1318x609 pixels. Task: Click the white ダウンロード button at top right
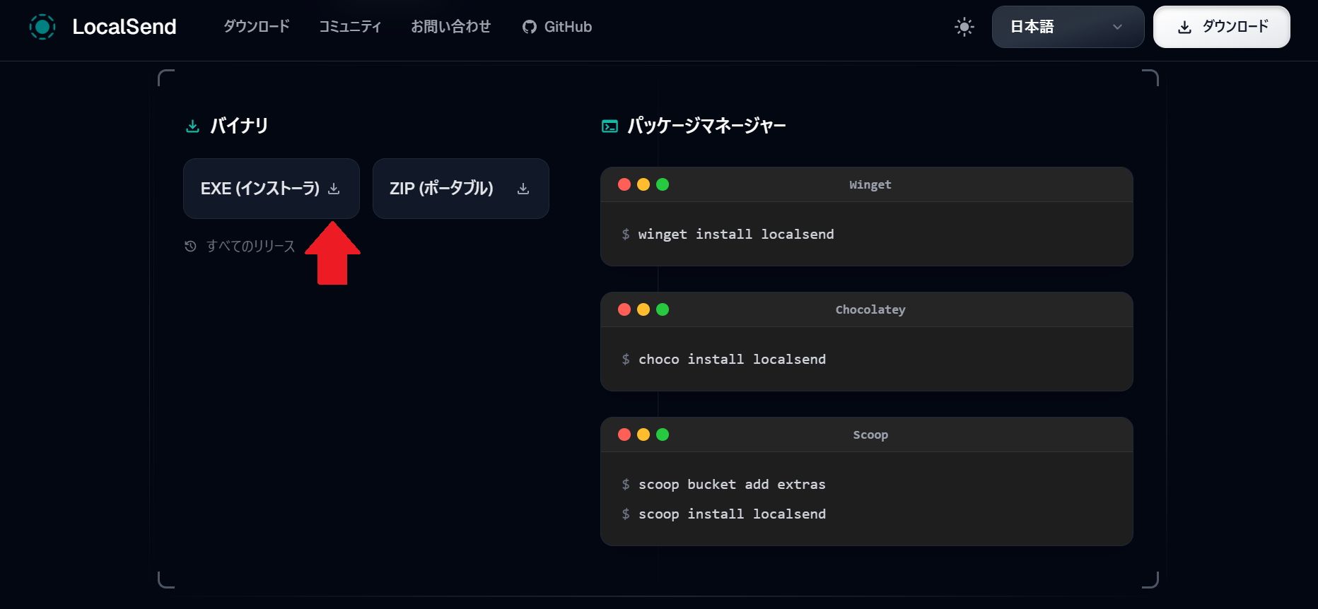click(x=1221, y=27)
